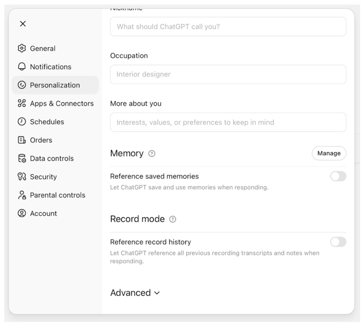Click the 'More about you' label

coord(136,103)
